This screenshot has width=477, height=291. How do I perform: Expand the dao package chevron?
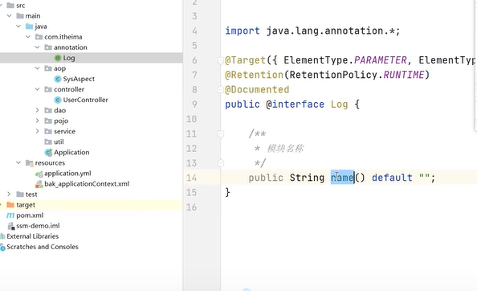(37, 110)
